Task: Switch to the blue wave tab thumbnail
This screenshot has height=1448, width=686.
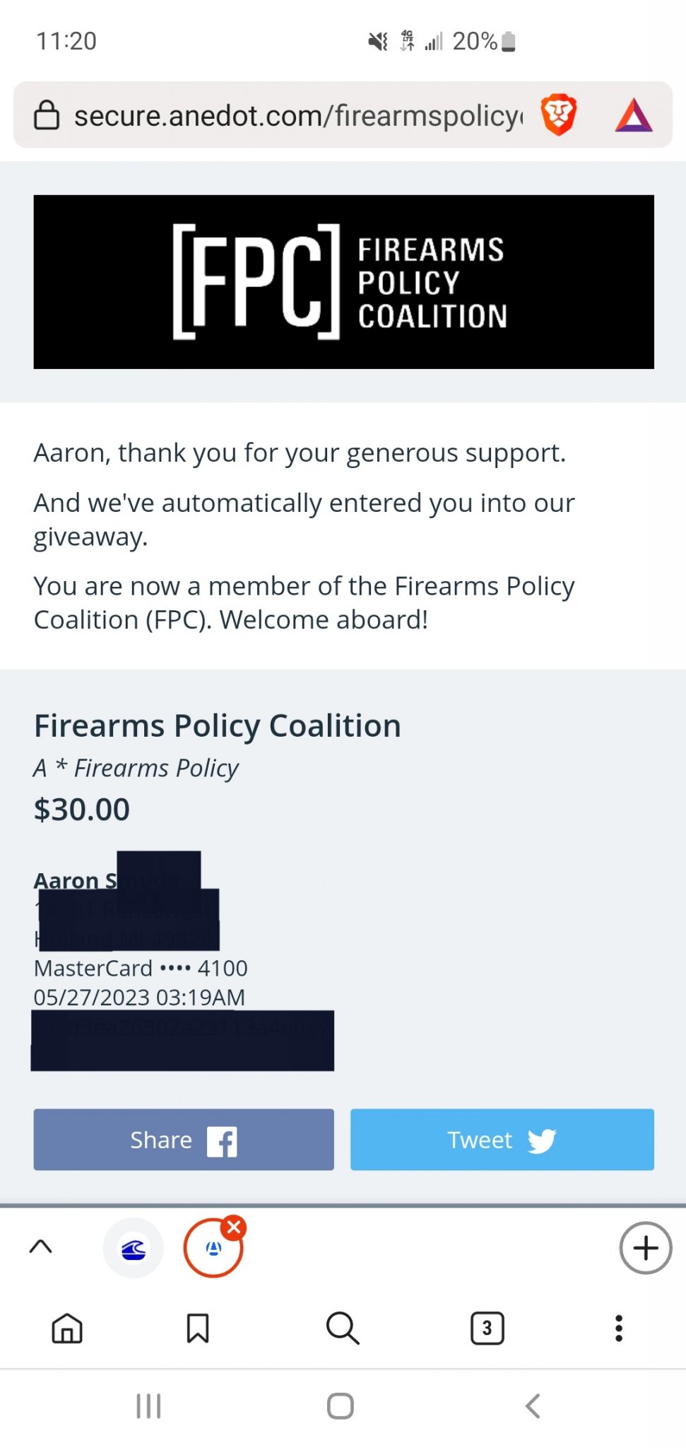Action: [134, 1249]
